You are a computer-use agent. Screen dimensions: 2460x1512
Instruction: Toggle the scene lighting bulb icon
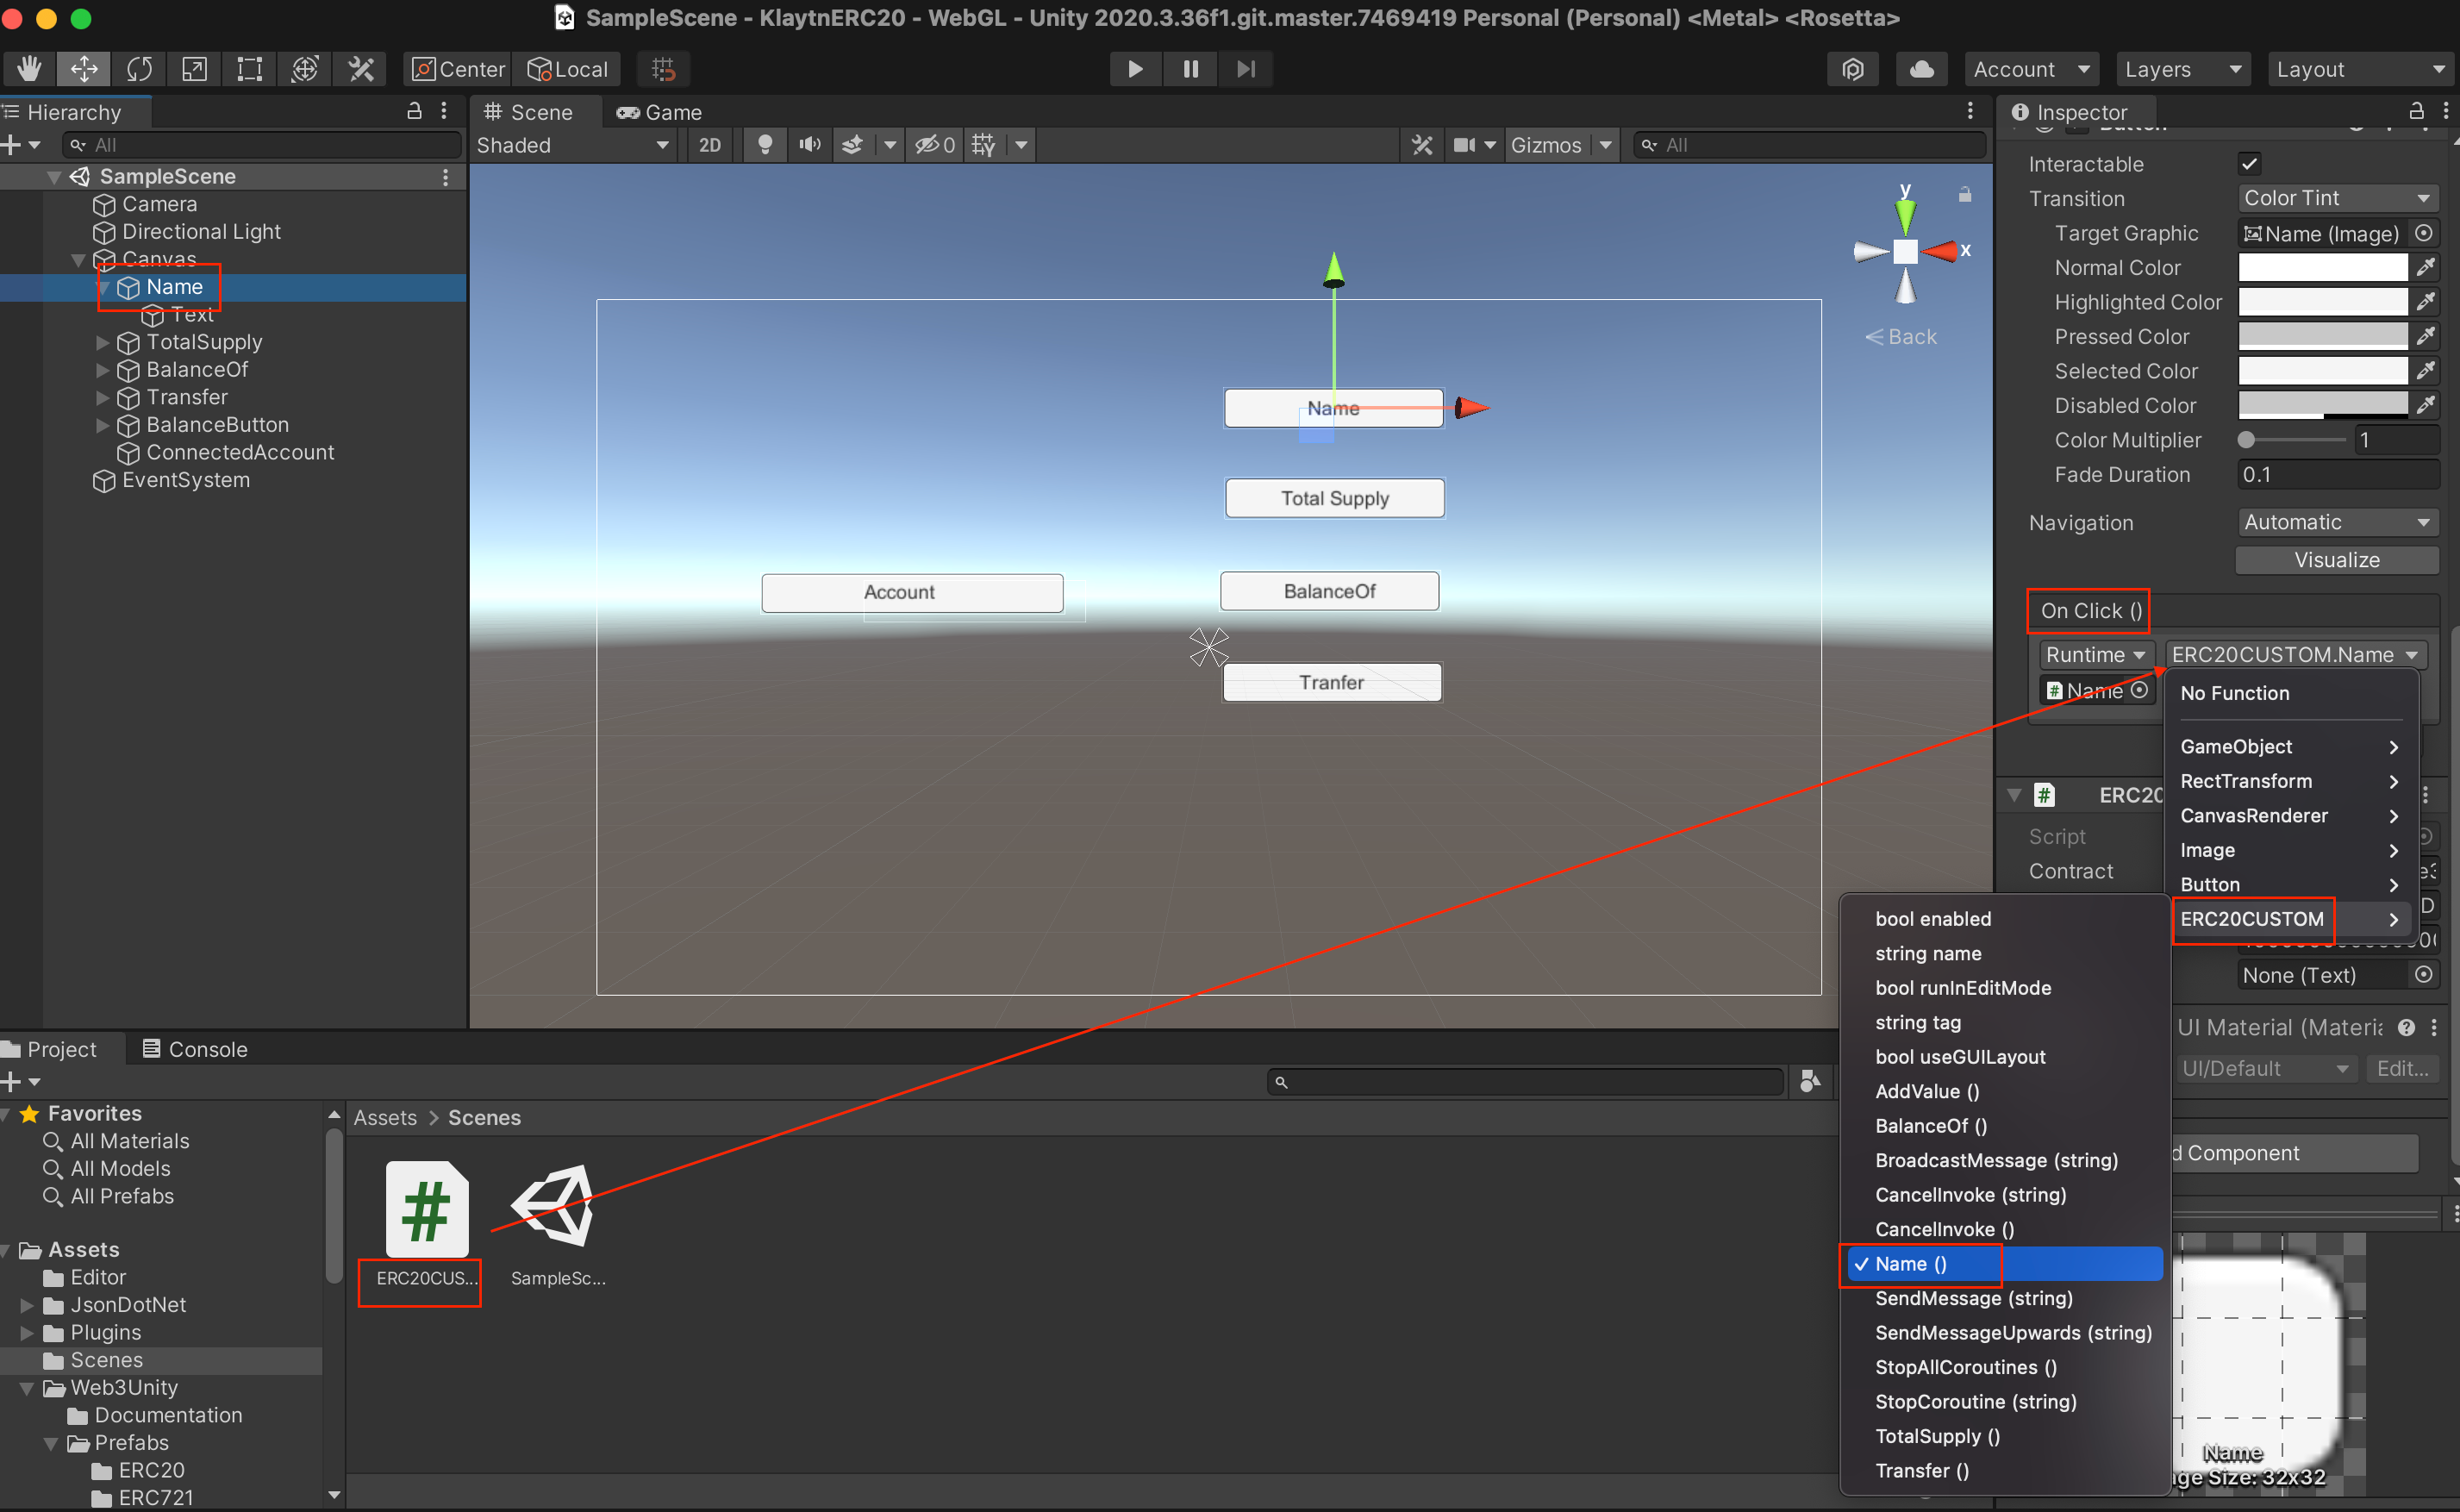tap(765, 145)
